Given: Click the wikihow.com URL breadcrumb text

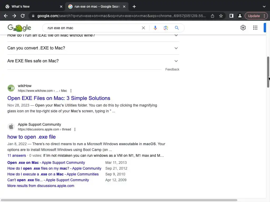Looking at the screenshot, I should pos(42,91).
